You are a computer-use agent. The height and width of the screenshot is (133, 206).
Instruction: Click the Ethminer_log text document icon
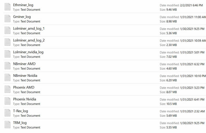pyautogui.click(x=7, y=7)
